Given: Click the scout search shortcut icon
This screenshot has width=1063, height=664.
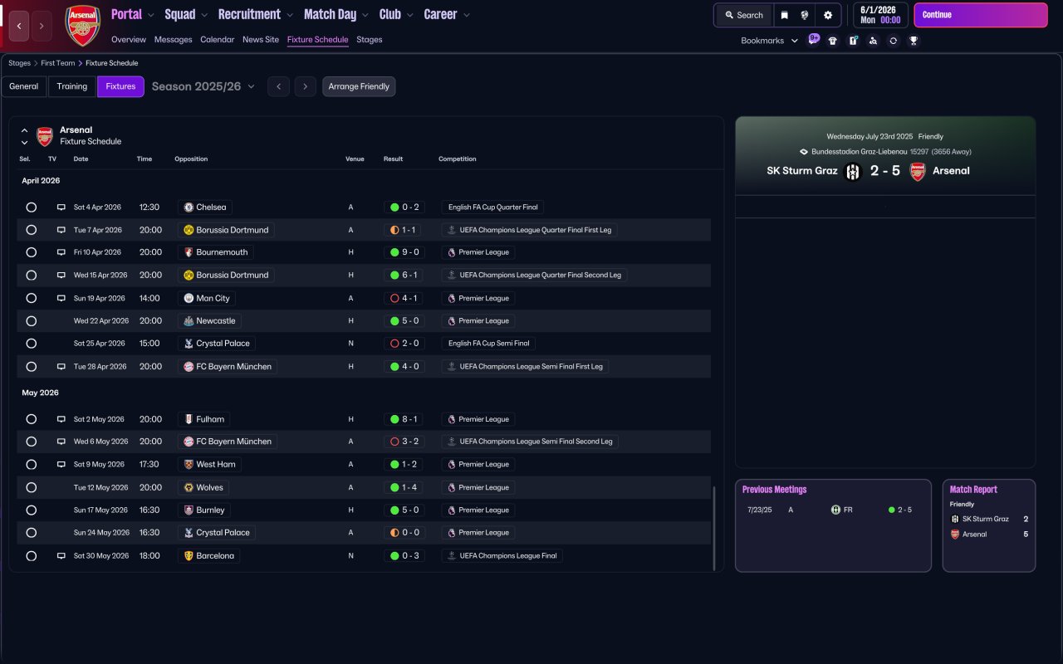Looking at the screenshot, I should [873, 41].
